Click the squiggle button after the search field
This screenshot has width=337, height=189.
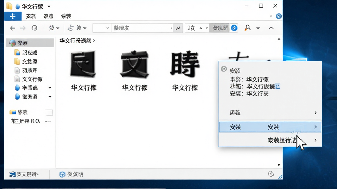point(178,28)
